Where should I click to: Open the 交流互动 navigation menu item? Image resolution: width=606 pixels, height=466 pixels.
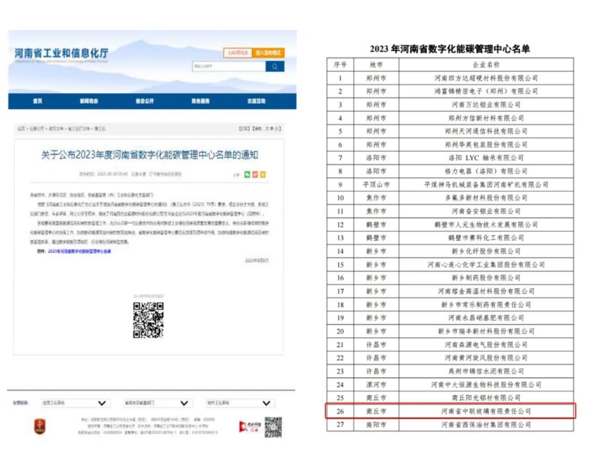point(256,101)
